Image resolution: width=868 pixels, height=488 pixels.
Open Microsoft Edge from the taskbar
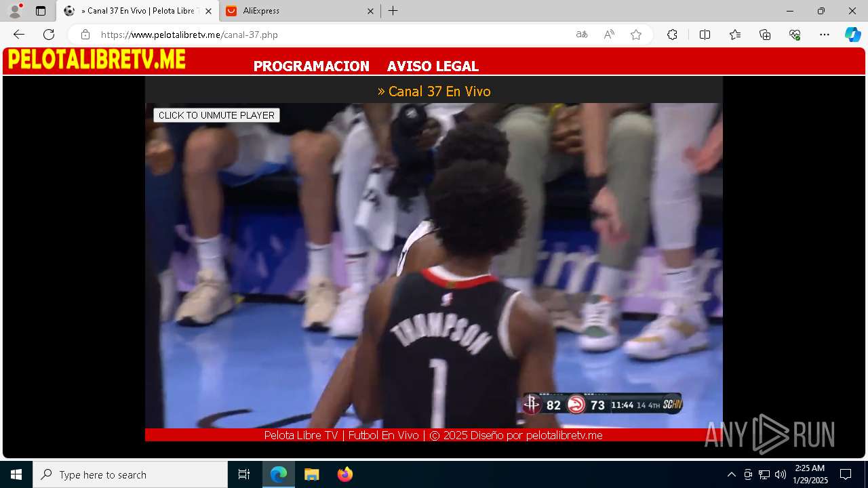279,474
